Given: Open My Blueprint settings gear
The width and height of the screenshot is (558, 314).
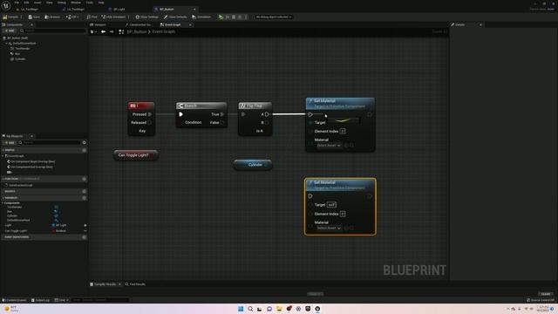Looking at the screenshot, I should (x=85, y=142).
